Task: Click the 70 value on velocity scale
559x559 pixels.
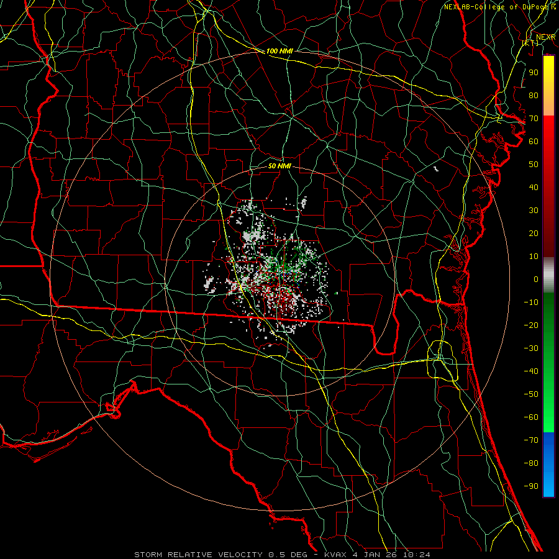Action: click(x=534, y=119)
